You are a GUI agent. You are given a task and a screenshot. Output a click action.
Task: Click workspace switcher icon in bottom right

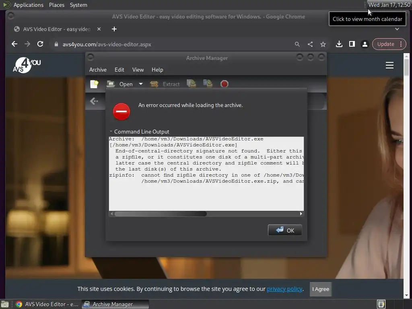[x=381, y=304]
